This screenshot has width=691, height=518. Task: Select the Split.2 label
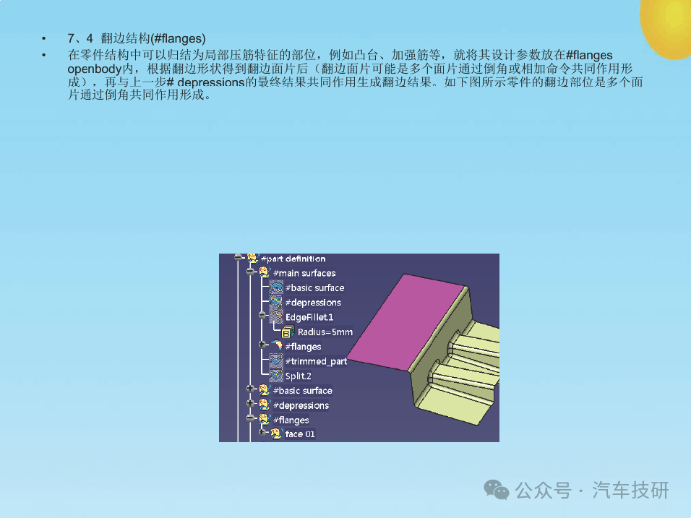tap(299, 376)
